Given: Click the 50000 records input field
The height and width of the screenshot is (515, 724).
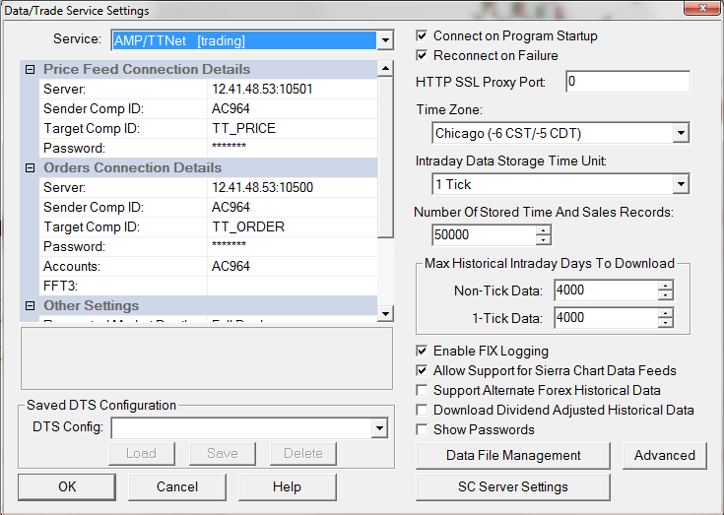Looking at the screenshot, I should click(x=485, y=235).
